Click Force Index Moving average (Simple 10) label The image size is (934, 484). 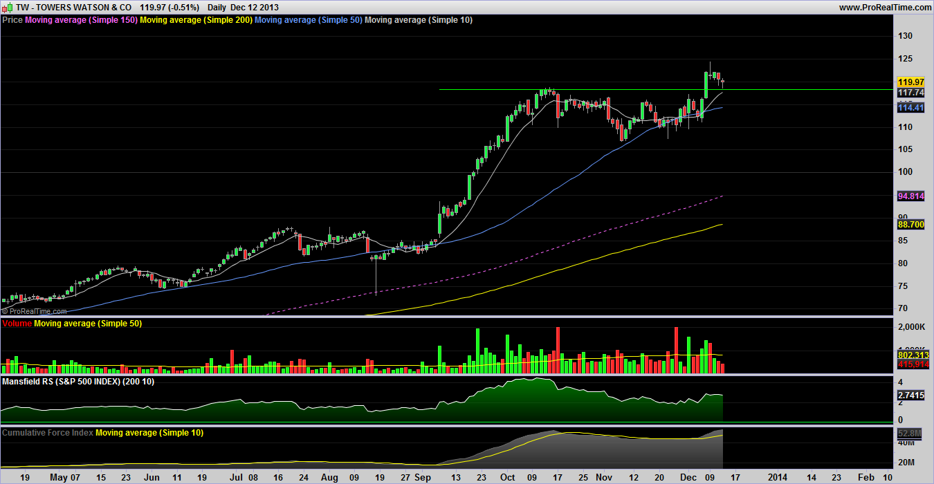149,433
